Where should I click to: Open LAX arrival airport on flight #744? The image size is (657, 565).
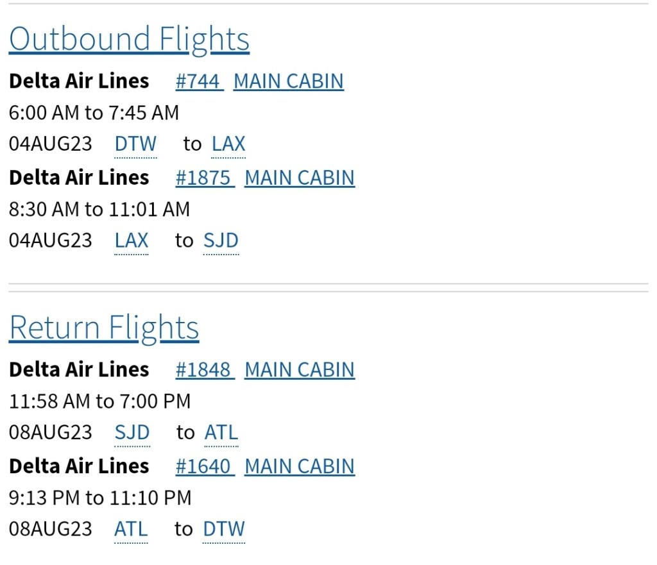coord(228,144)
